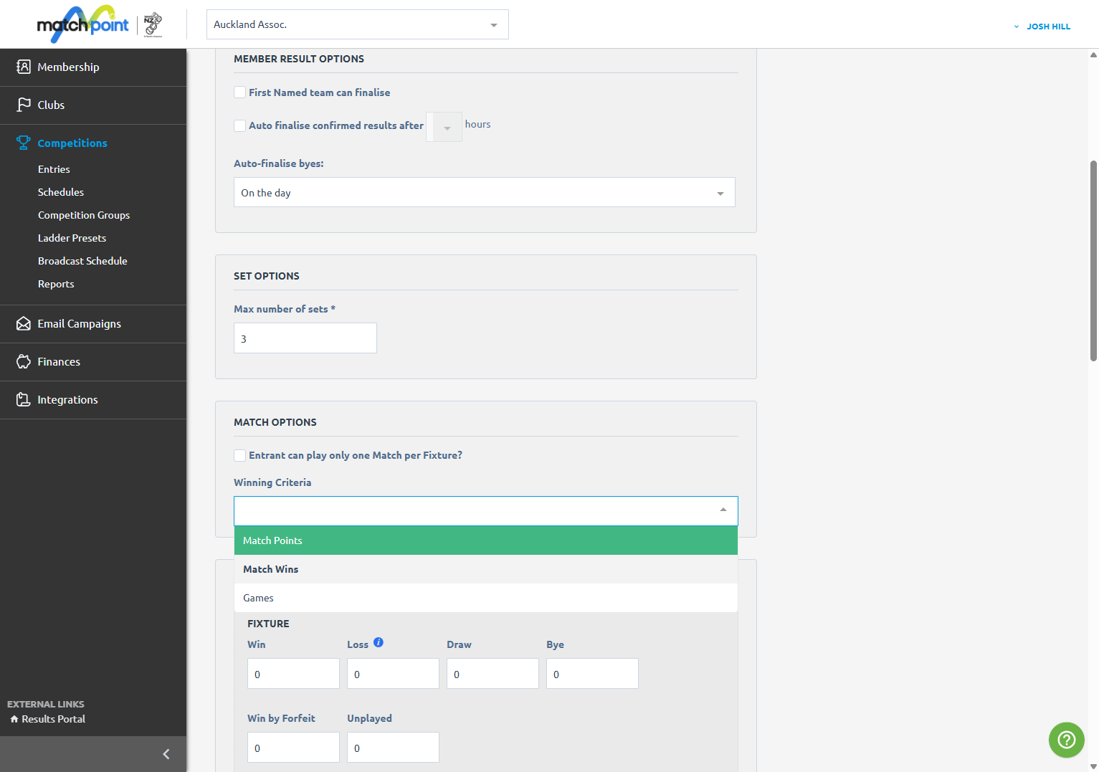Screen dimensions: 1099x772
Task: Check Entrant can play only one Match per Fixture
Action: click(240, 455)
